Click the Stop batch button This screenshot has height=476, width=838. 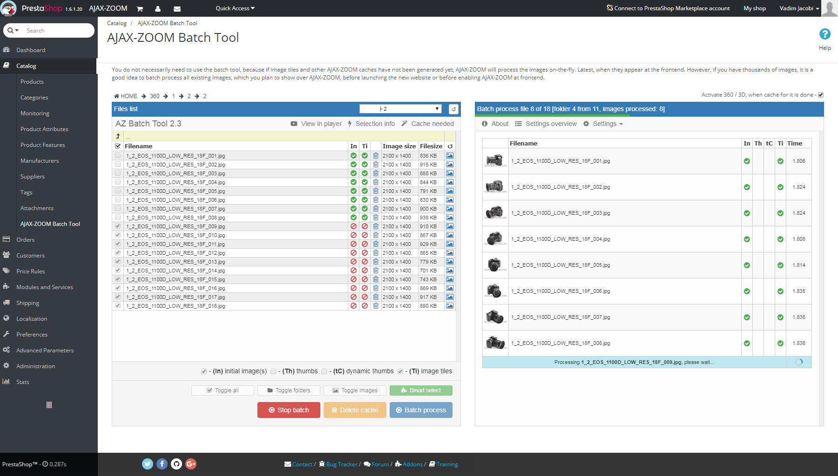point(289,410)
